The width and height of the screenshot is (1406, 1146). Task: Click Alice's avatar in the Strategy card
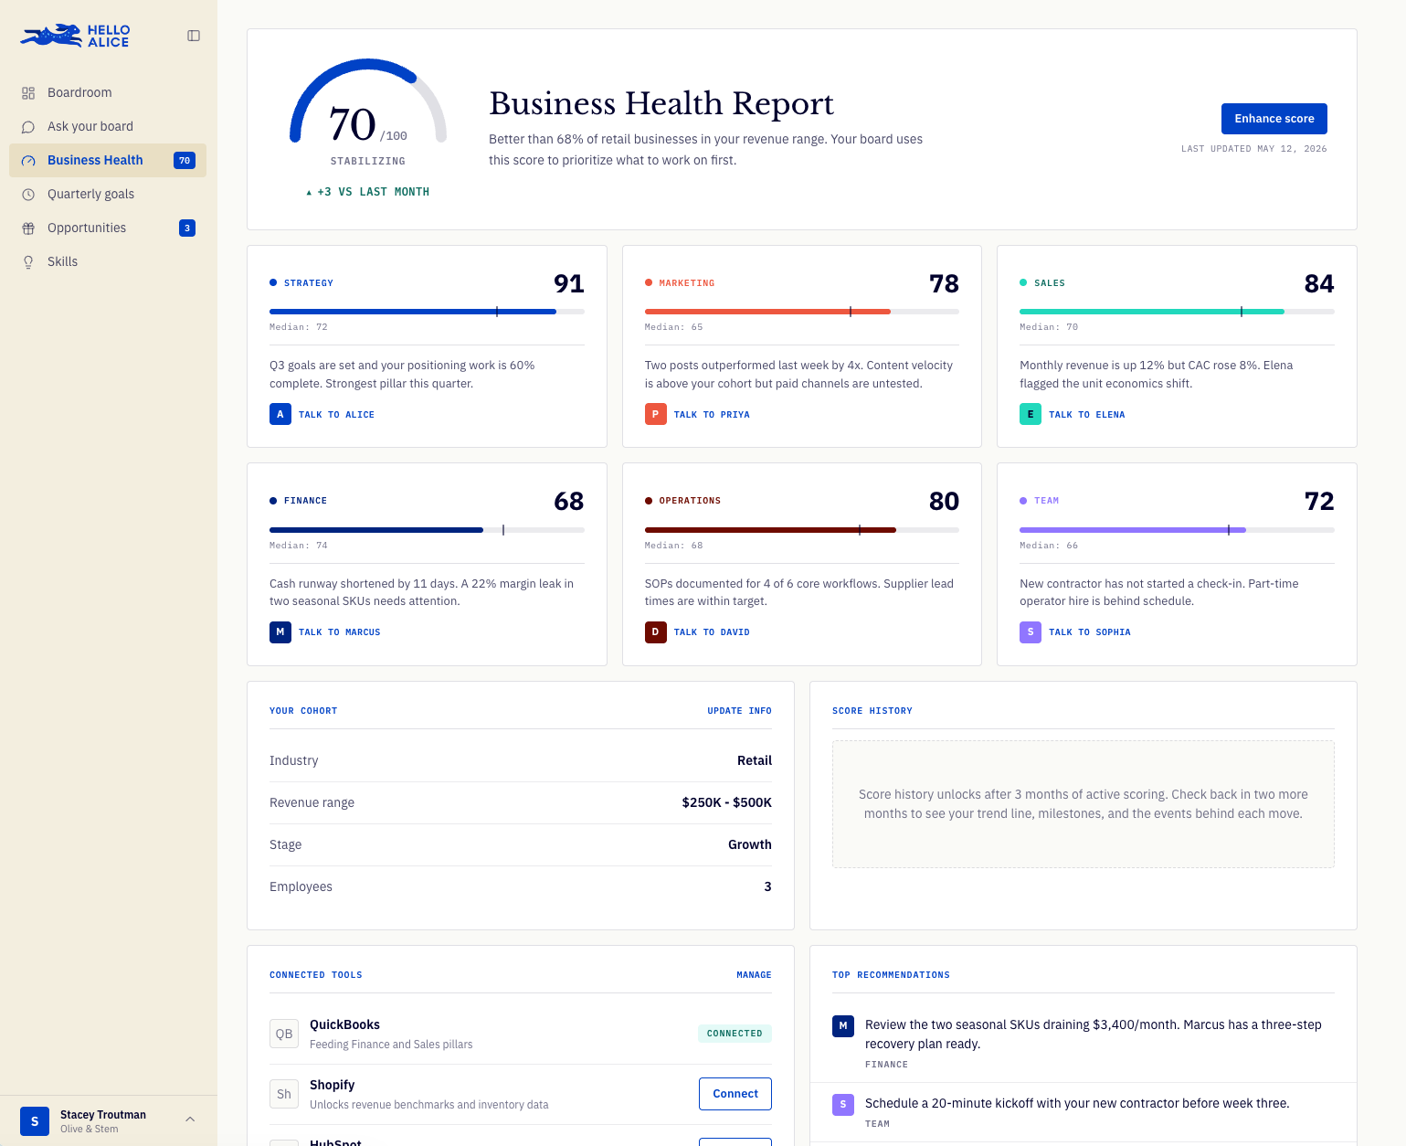click(x=280, y=414)
